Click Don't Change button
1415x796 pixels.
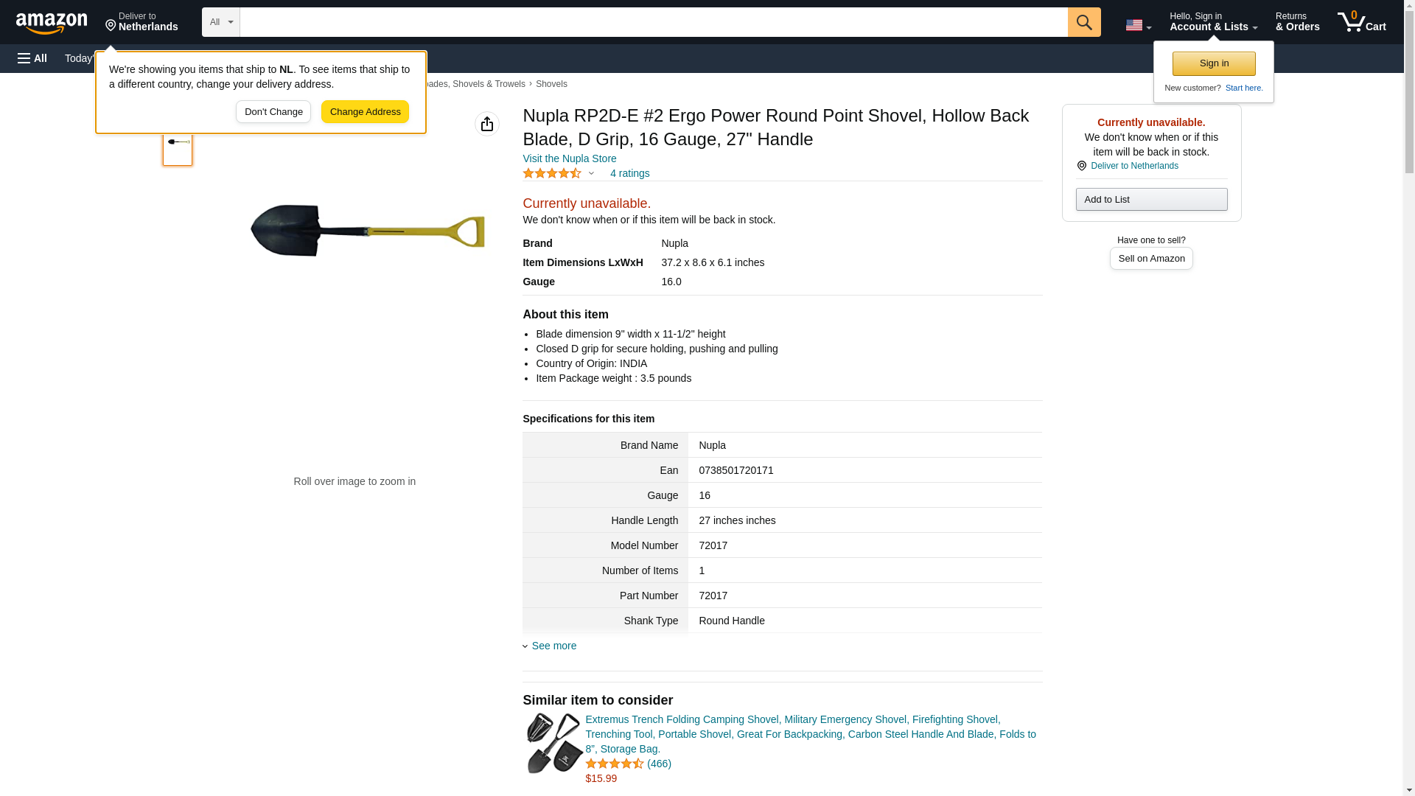click(273, 112)
